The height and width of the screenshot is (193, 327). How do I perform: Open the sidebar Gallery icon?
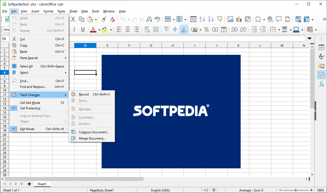pyautogui.click(x=321, y=66)
